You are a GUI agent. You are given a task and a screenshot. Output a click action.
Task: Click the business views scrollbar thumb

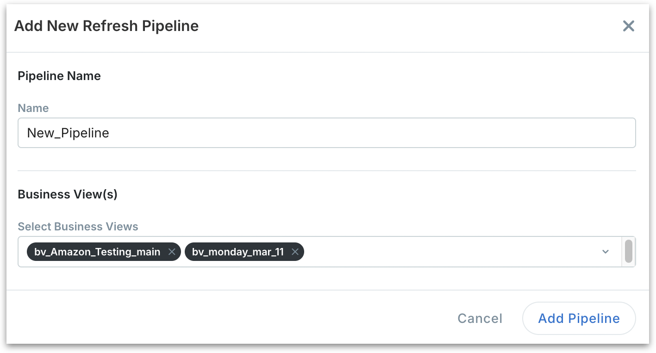click(628, 251)
